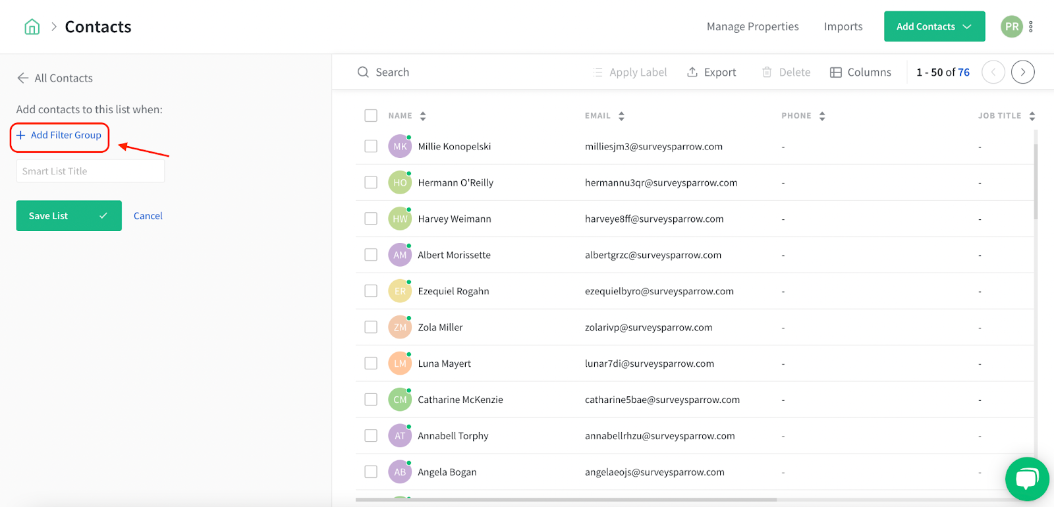
Task: Tick the select-all contacts checkbox
Action: [x=371, y=116]
